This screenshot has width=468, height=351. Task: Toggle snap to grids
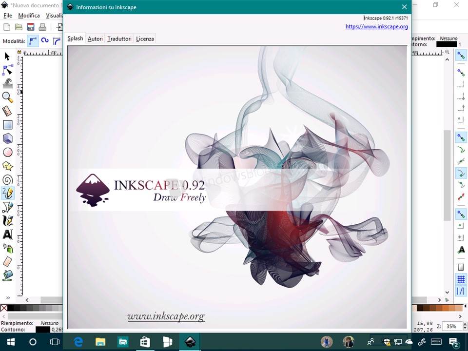pos(461,279)
